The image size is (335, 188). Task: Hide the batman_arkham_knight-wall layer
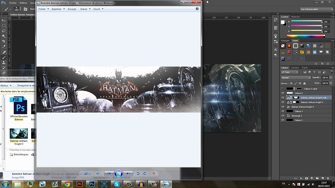tap(283, 98)
